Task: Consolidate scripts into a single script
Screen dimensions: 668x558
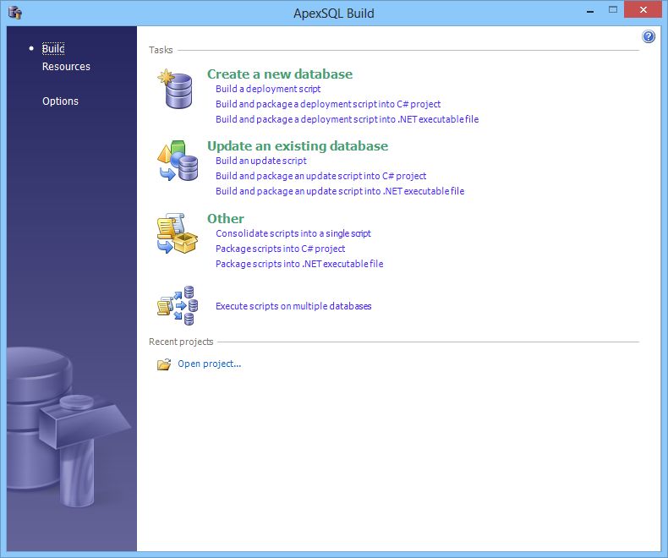Action: (293, 233)
